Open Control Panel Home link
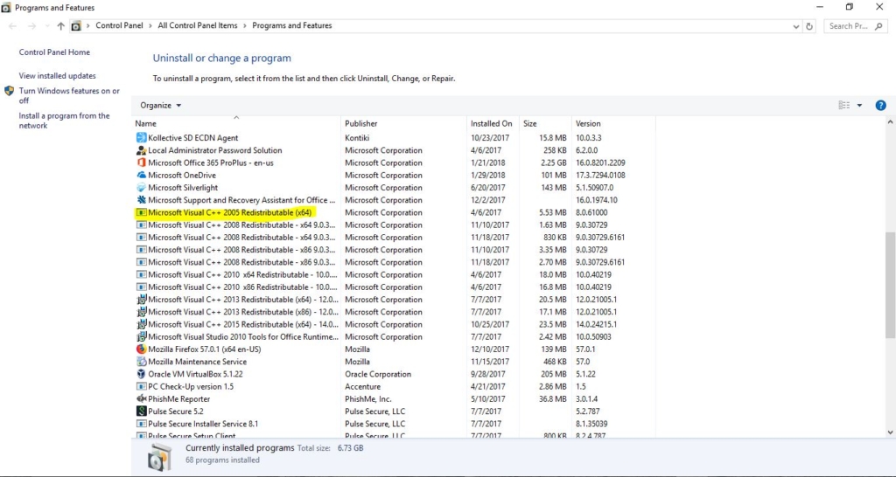 tap(54, 52)
